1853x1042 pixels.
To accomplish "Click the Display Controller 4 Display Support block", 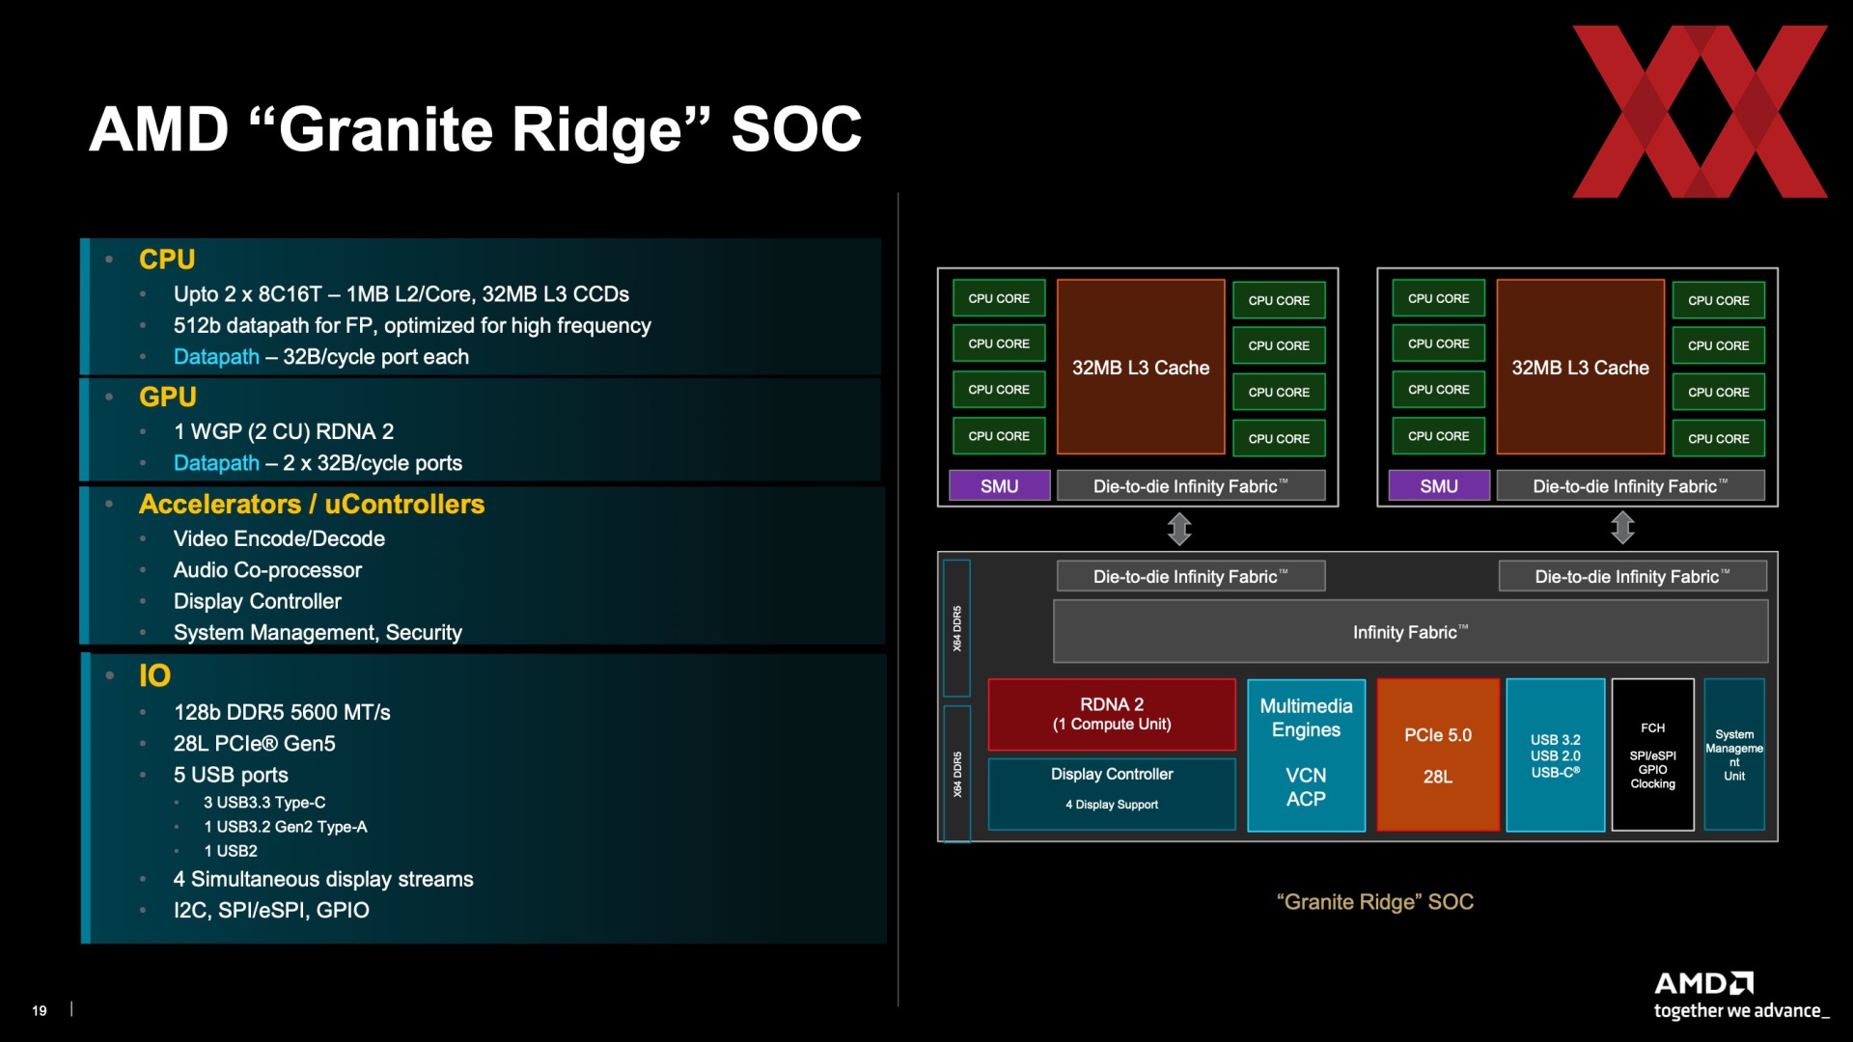I will click(1112, 794).
